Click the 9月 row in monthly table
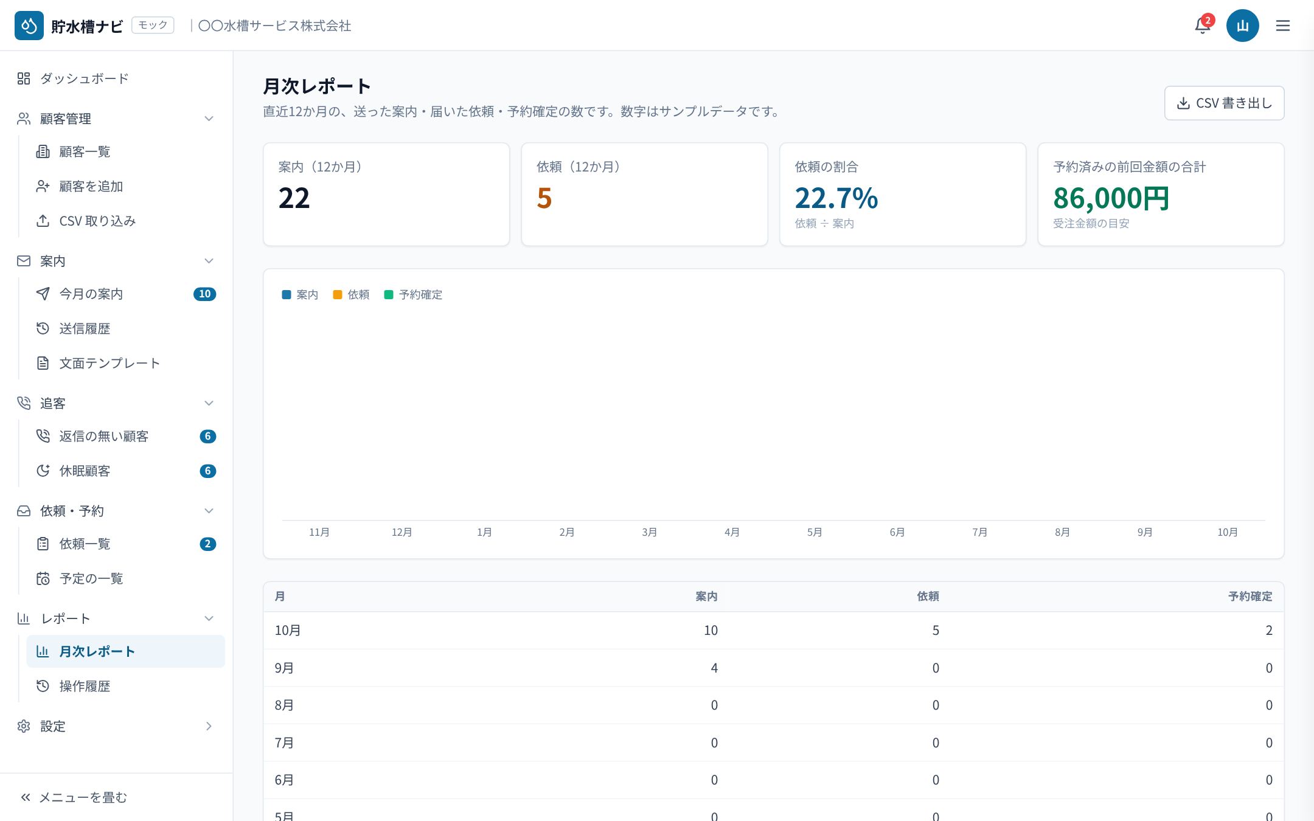This screenshot has height=821, width=1314. coord(774,668)
